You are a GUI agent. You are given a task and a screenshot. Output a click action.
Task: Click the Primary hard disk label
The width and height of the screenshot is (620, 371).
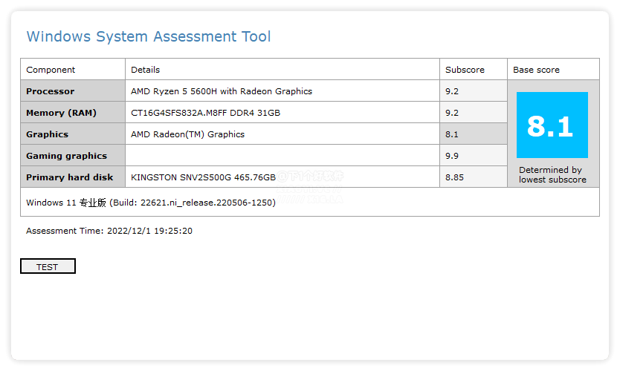click(x=70, y=177)
